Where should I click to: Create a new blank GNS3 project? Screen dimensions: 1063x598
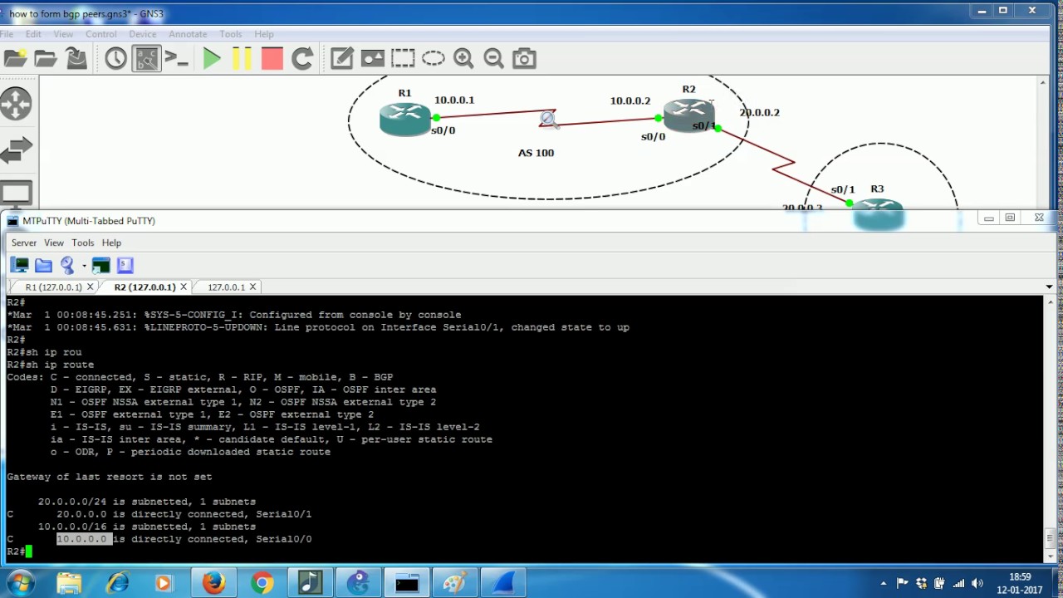pyautogui.click(x=15, y=58)
